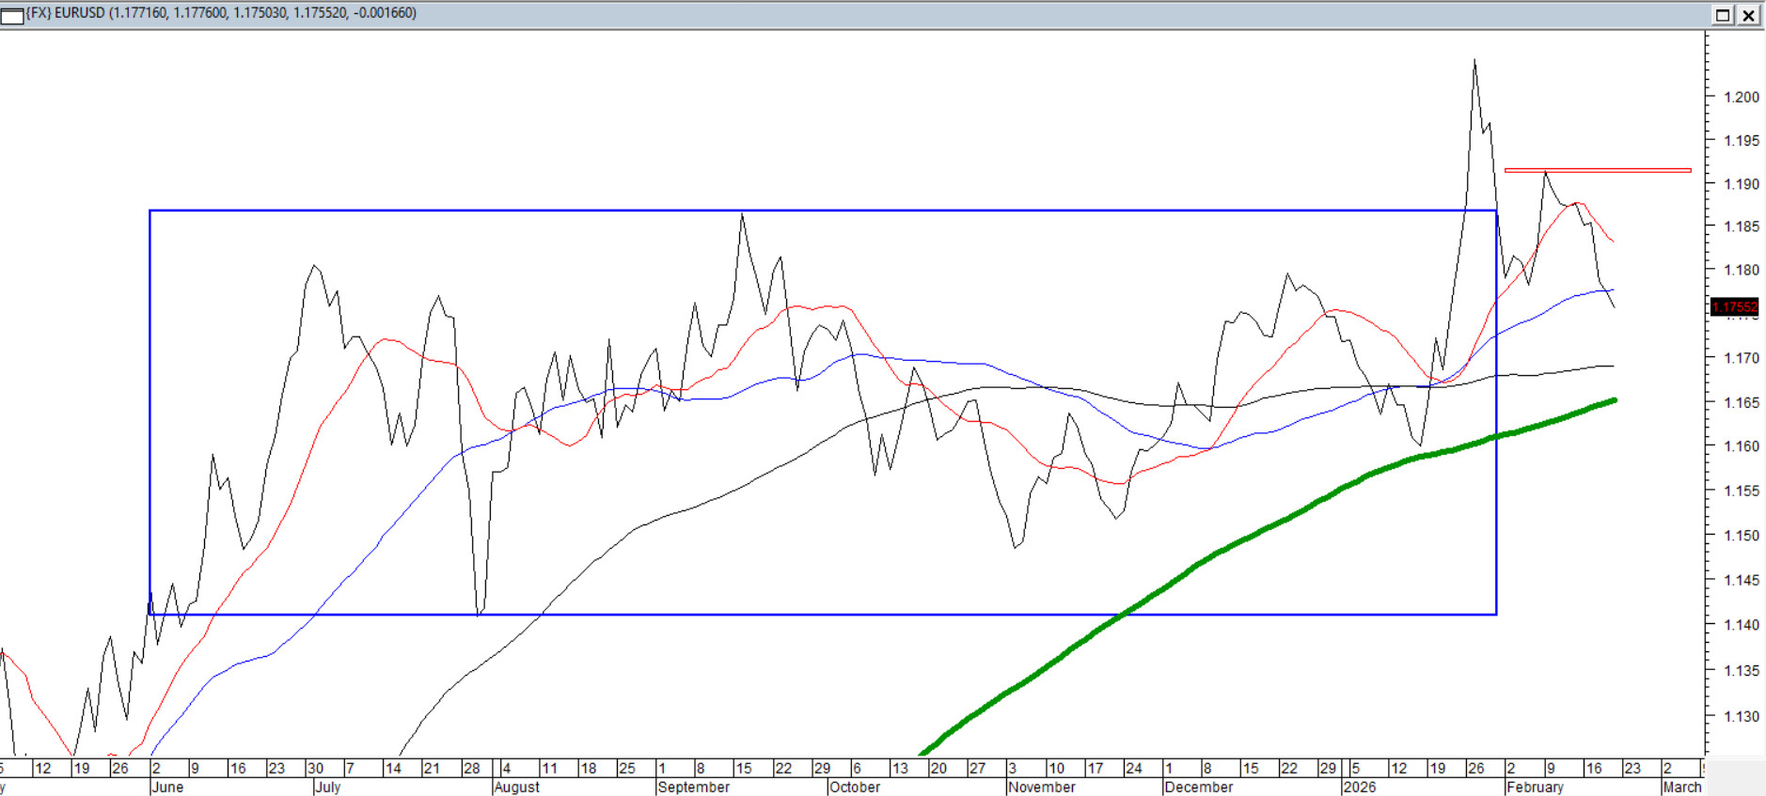The height and width of the screenshot is (796, 1766).
Task: Click the November label on time axis
Action: 1041,788
